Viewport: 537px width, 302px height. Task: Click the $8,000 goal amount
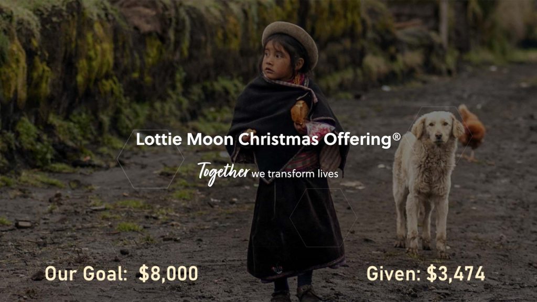pos(168,274)
